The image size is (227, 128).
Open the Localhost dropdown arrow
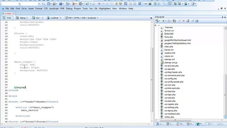click(60, 18)
